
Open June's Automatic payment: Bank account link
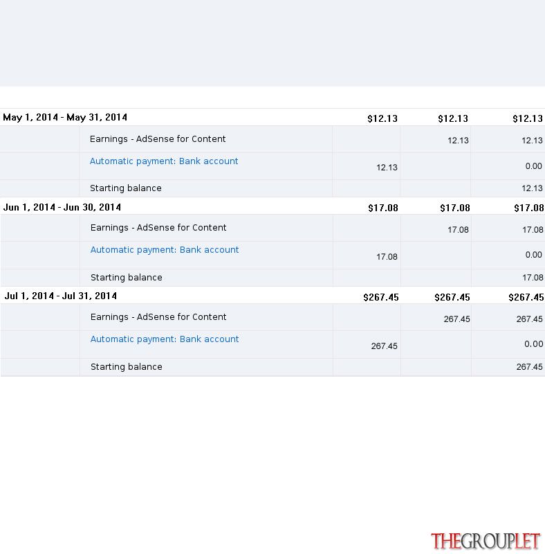pyautogui.click(x=165, y=250)
